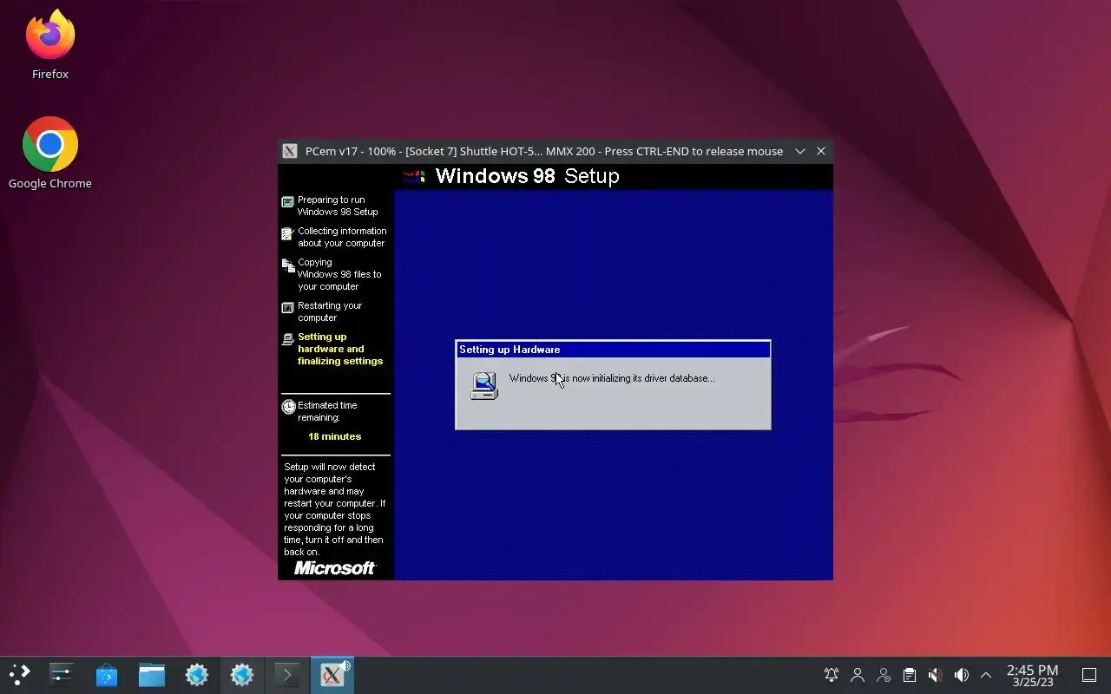Click 'Copying Windows 98 files to your computer' text
The width and height of the screenshot is (1111, 694).
[x=339, y=274]
